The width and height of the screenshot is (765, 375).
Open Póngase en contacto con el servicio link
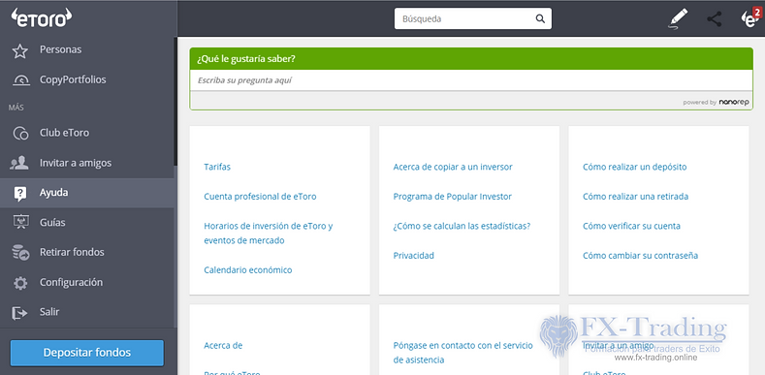tap(463, 353)
